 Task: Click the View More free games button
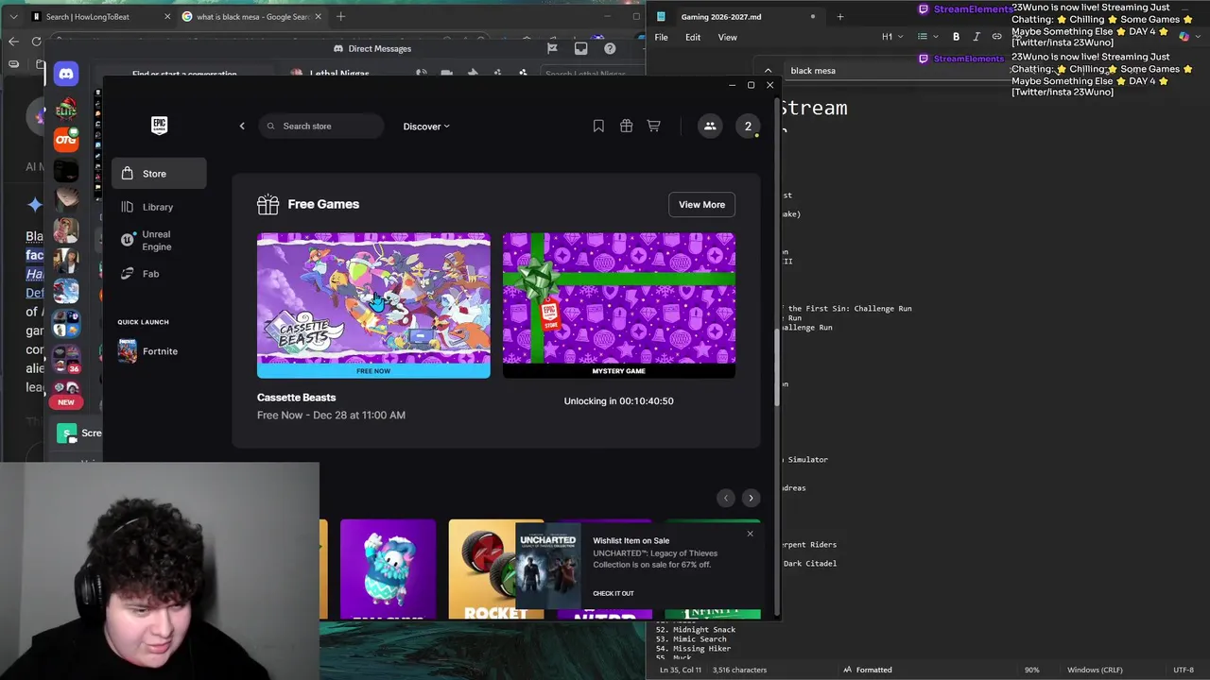coord(701,204)
